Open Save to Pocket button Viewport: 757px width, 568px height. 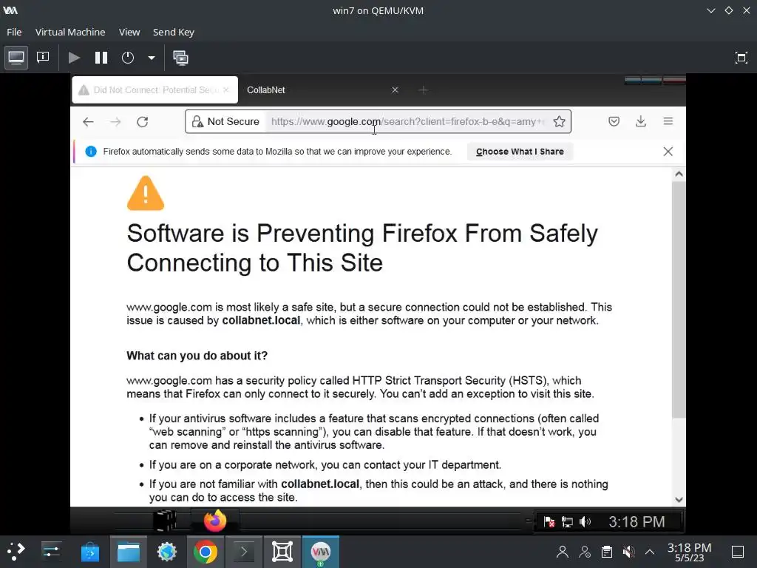pos(614,122)
